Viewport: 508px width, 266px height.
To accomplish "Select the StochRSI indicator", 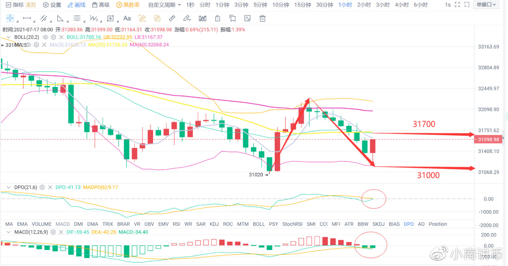I will (x=292, y=224).
